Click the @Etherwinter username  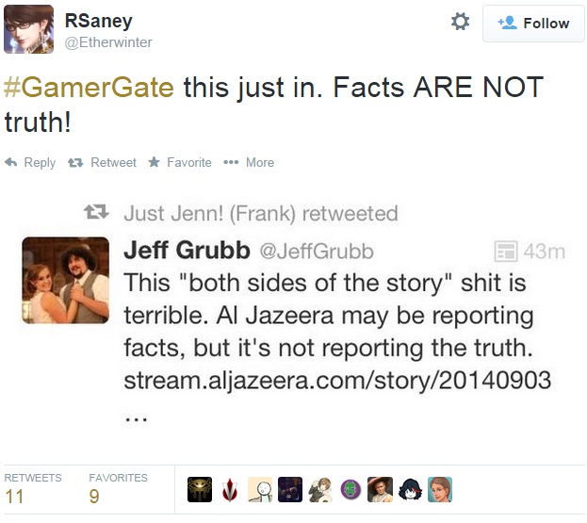pos(107,41)
